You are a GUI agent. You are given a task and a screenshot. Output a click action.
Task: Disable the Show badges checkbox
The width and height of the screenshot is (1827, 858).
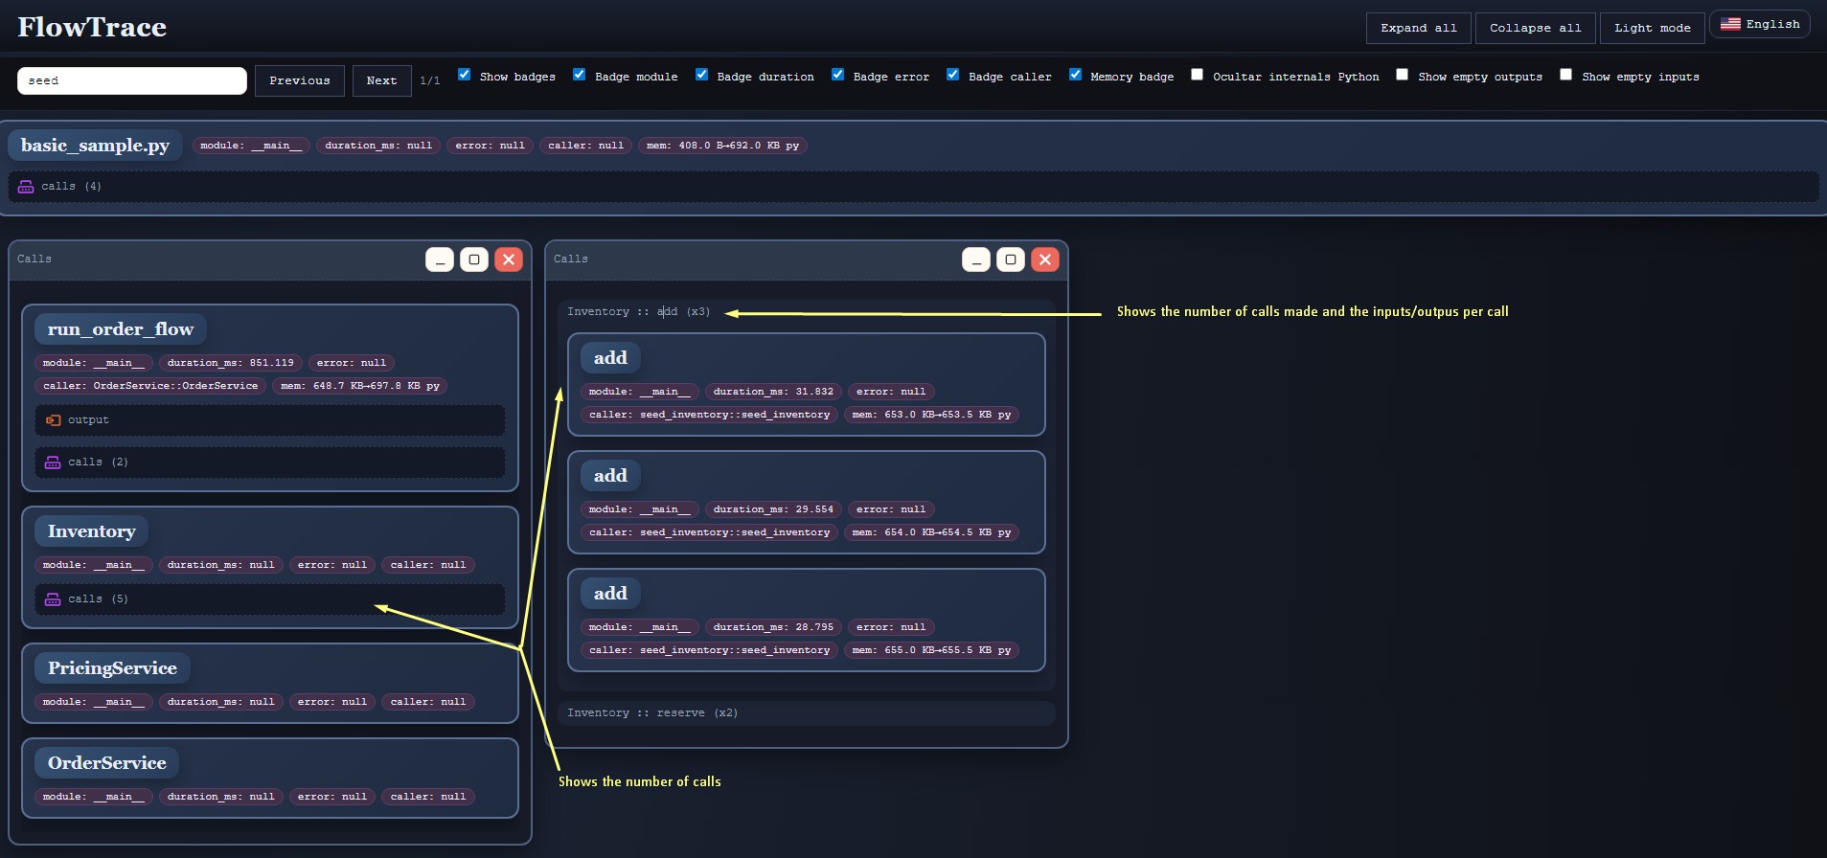tap(465, 75)
